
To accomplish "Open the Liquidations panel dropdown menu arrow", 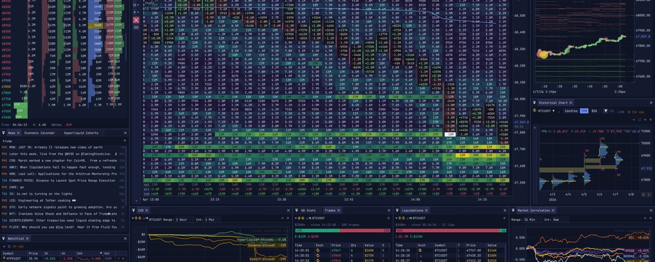I will point(397,210).
